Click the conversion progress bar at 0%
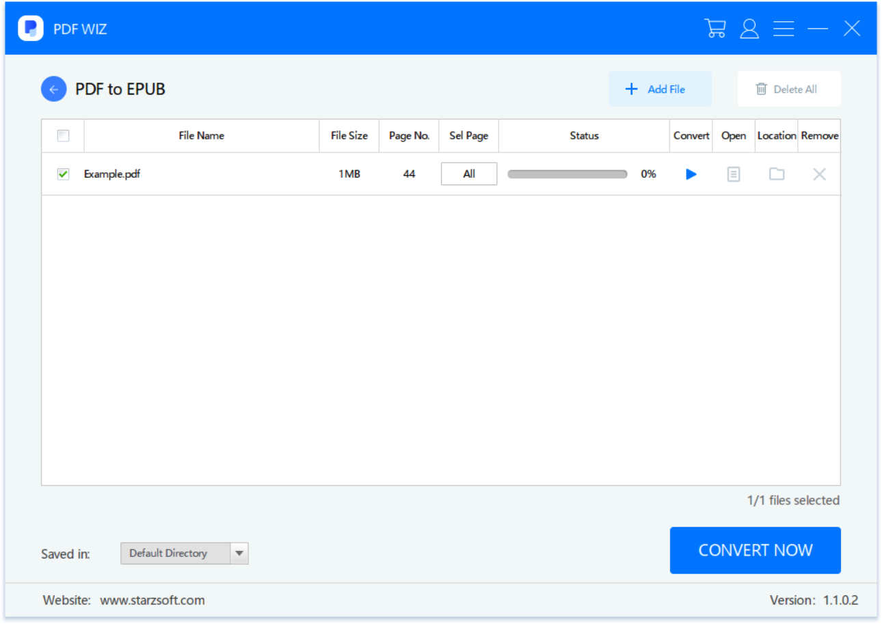The width and height of the screenshot is (882, 626). tap(567, 174)
